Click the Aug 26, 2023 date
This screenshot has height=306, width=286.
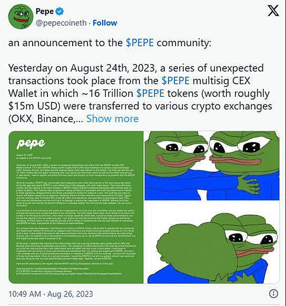(x=70, y=294)
